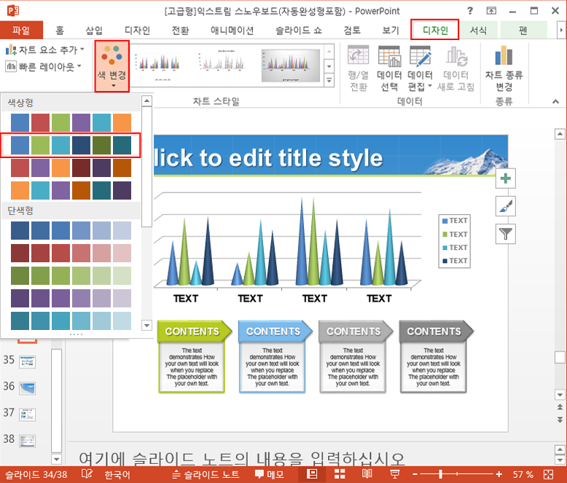Switch to the 슬라이드 쇼 tab
Image resolution: width=567 pixels, height=483 pixels.
click(298, 30)
